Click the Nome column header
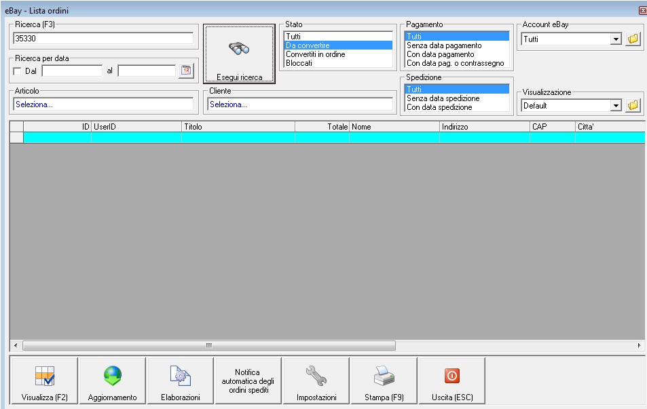Screen dimensions: 647x409 point(394,127)
